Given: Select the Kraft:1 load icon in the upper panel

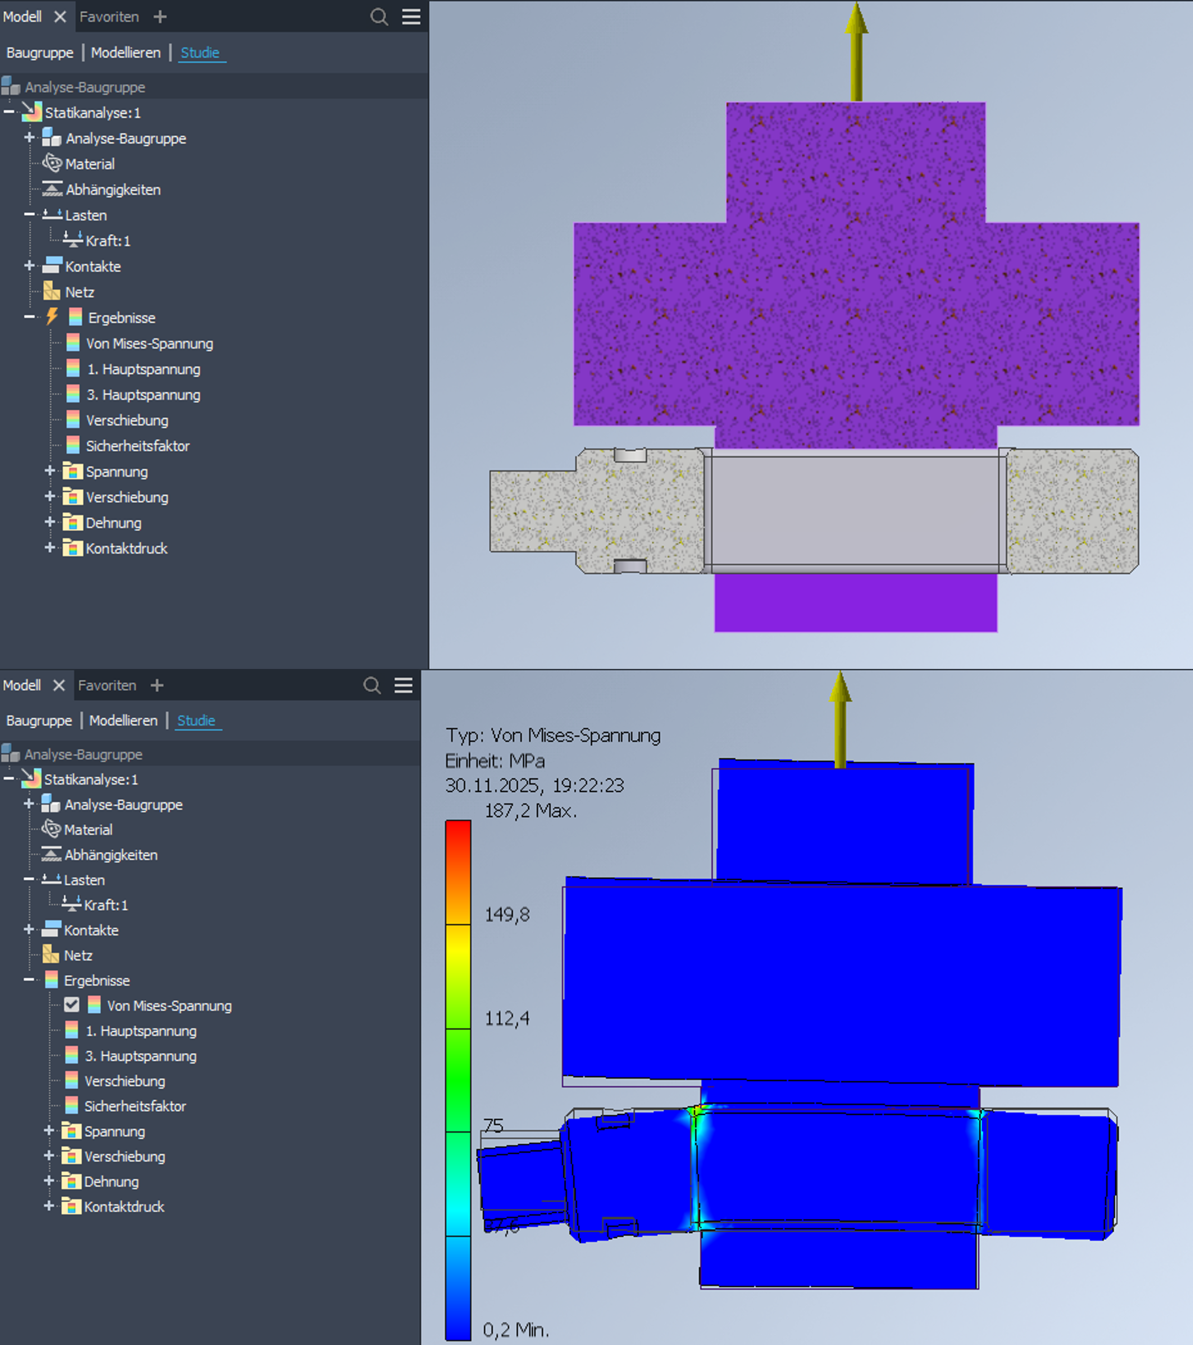Looking at the screenshot, I should point(72,240).
